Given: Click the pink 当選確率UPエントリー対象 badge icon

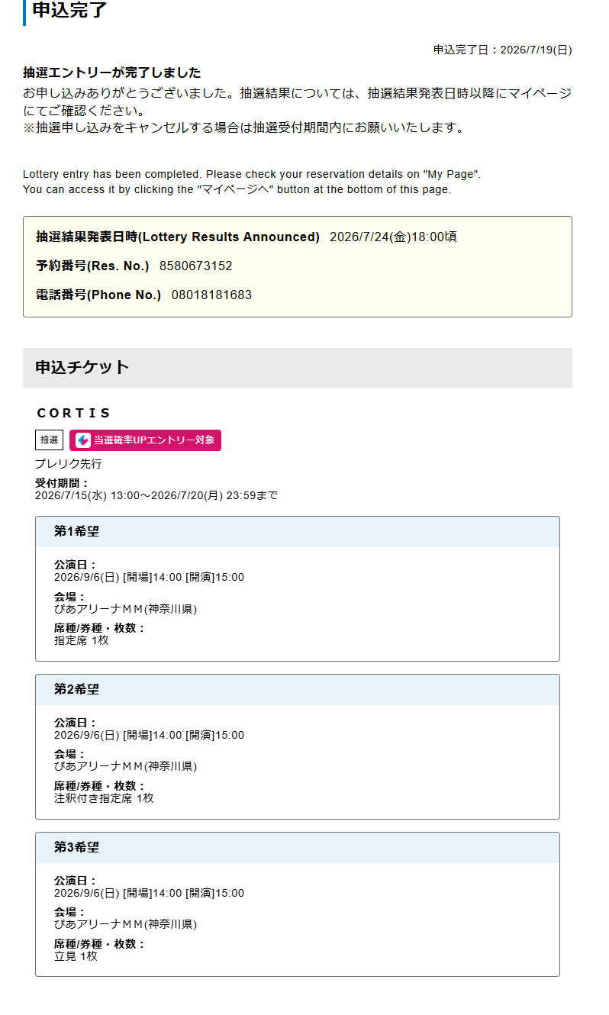Looking at the screenshot, I should tap(145, 440).
